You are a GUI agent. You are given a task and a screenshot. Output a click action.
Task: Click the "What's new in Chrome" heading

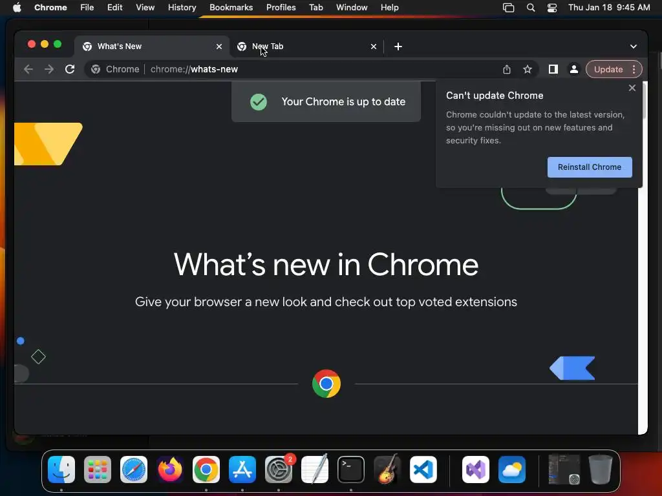pos(326,265)
